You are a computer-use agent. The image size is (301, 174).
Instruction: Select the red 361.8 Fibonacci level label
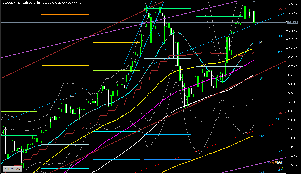(x=282, y=9)
